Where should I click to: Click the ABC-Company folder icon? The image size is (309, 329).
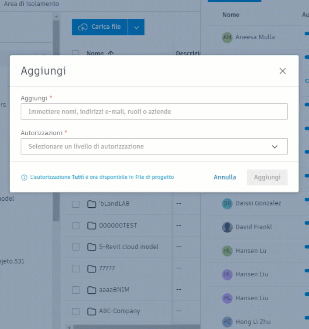click(91, 311)
